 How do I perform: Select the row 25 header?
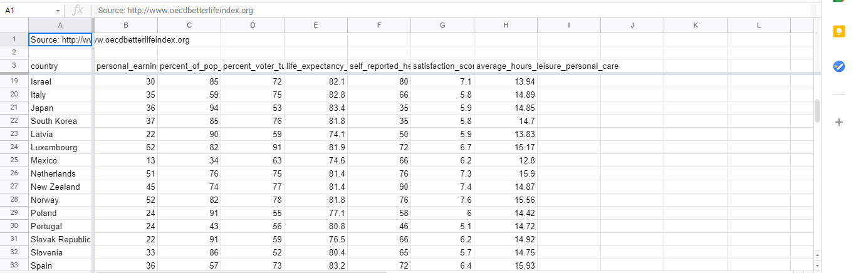[x=14, y=160]
